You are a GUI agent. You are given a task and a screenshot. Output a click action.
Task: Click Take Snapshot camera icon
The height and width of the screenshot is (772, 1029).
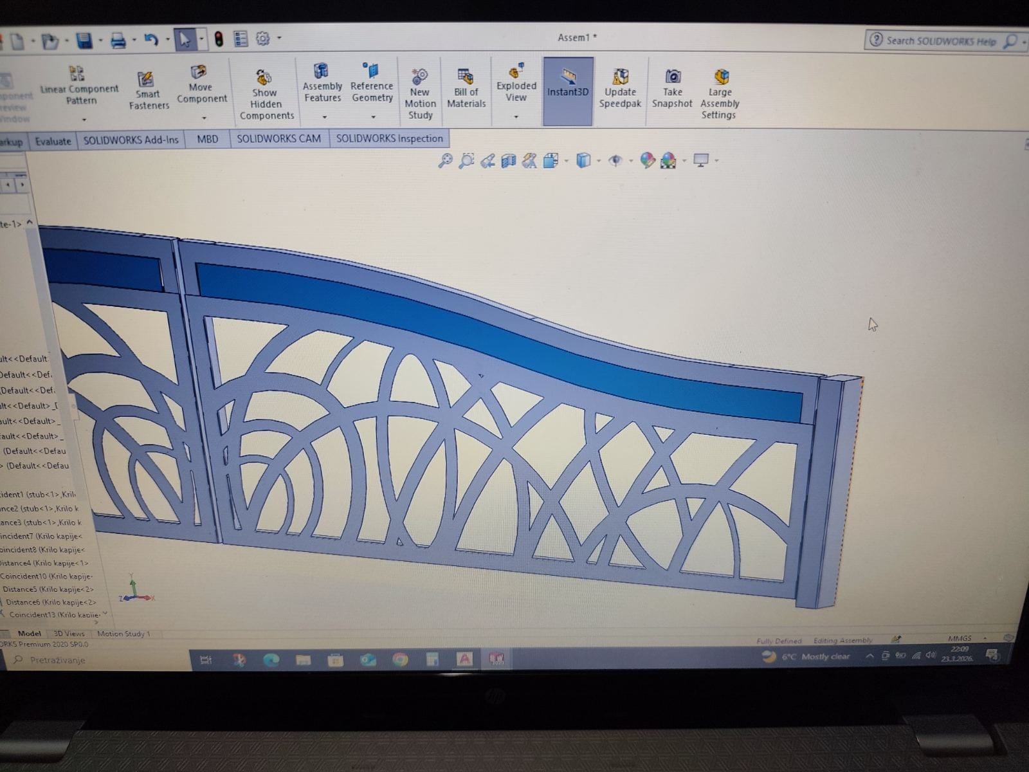672,88
